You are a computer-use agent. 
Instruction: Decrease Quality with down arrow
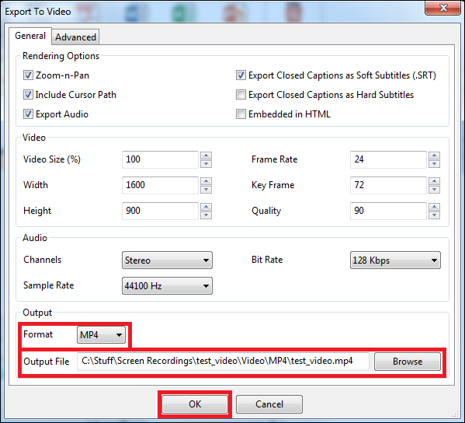(435, 215)
